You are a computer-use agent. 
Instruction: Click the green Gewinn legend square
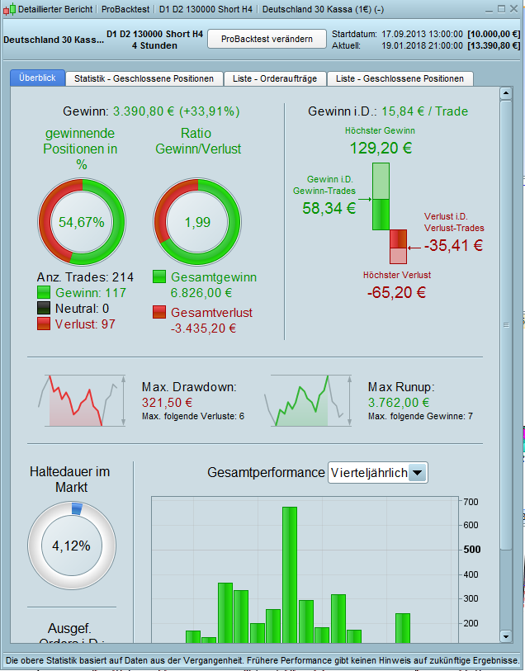pyautogui.click(x=44, y=293)
